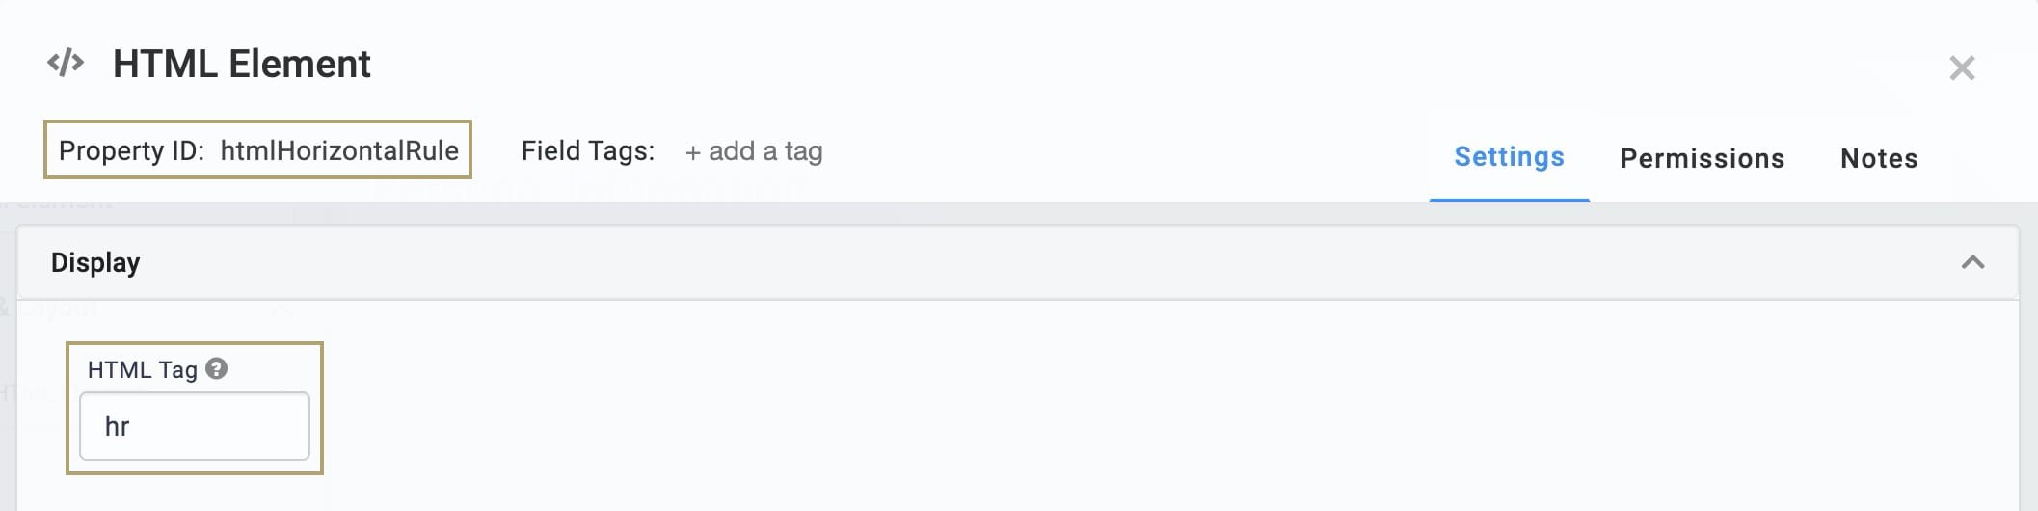2038x511 pixels.
Task: Click the Property ID label text
Action: [131, 150]
